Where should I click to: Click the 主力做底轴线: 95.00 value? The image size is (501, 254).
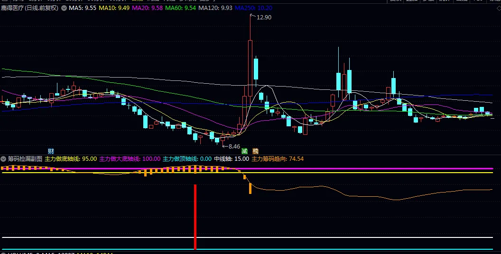71,159
